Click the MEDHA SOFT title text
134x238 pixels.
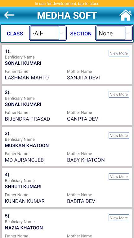click(x=67, y=15)
